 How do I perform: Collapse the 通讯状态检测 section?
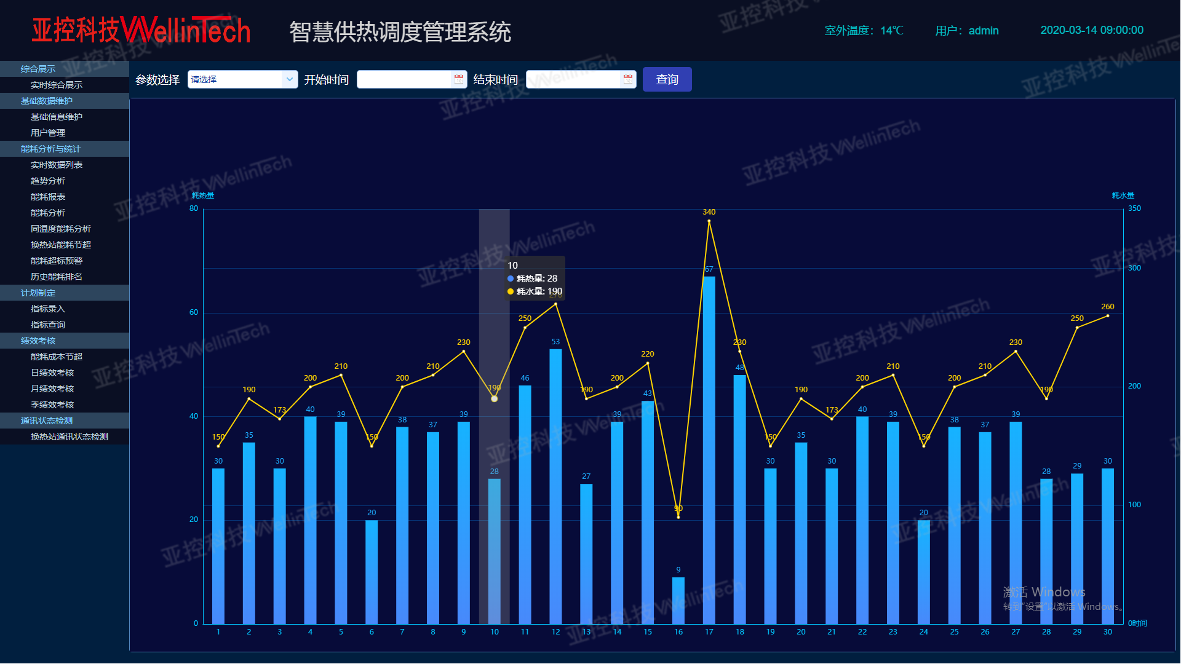point(65,421)
